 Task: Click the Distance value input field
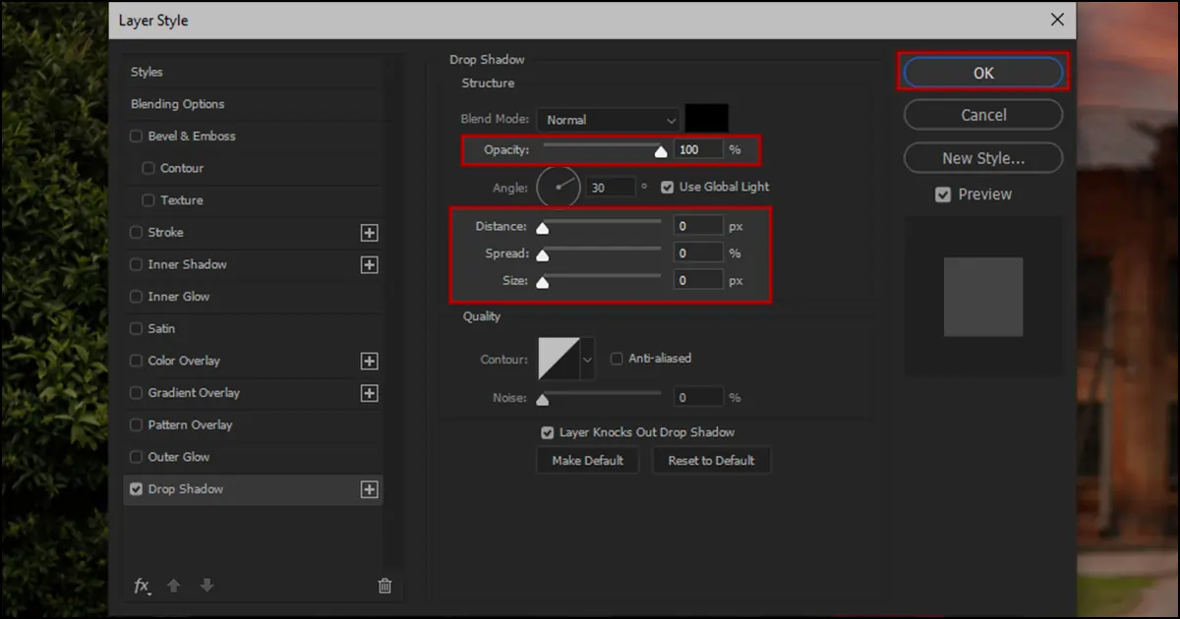coord(698,225)
